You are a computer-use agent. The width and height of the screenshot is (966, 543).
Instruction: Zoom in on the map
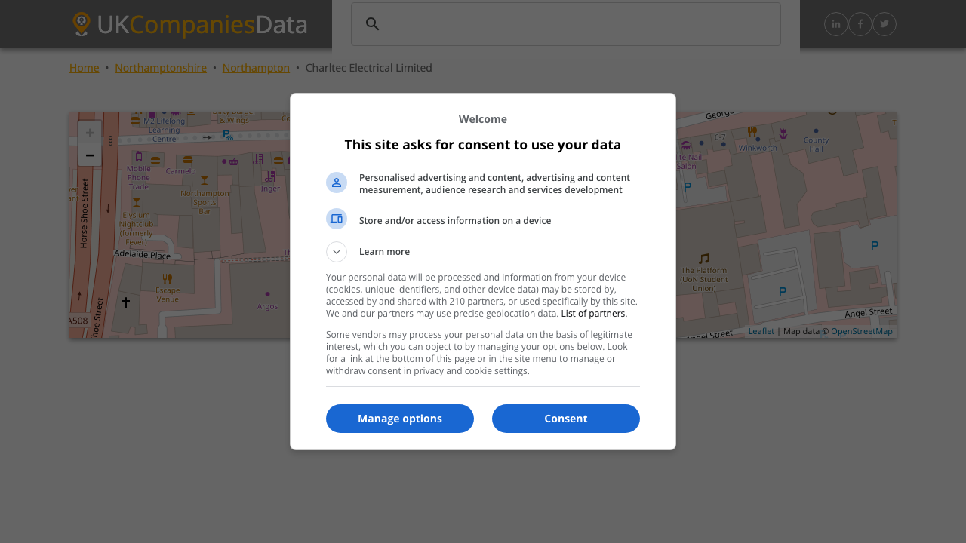[90, 133]
